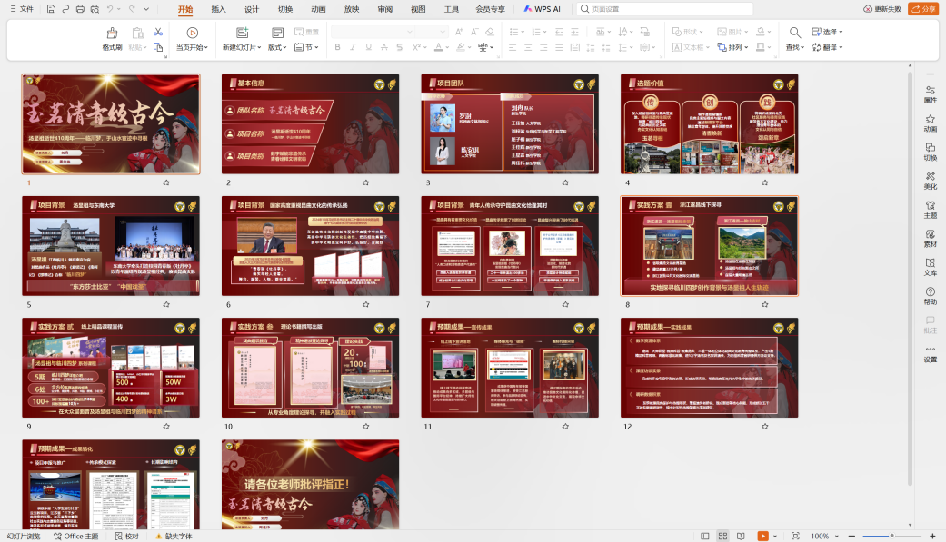Viewport: 946px width, 542px height.
Task: Open 属性 properties in right sidebar
Action: click(x=930, y=93)
